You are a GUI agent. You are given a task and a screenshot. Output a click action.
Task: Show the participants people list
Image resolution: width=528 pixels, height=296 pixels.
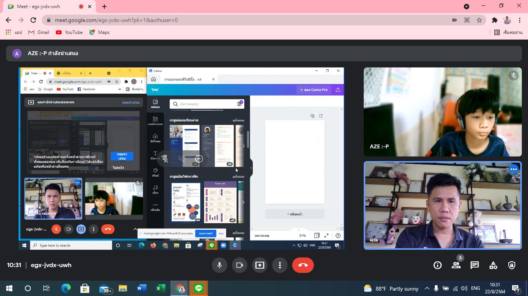coord(456,265)
